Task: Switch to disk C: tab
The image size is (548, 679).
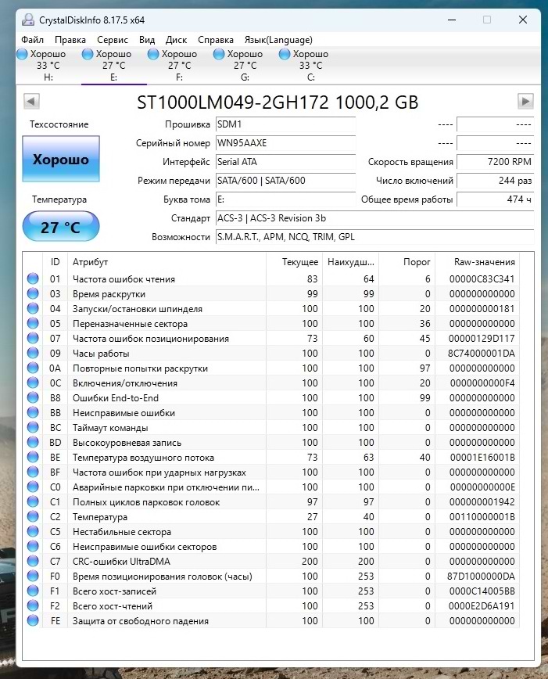Action: pos(311,66)
